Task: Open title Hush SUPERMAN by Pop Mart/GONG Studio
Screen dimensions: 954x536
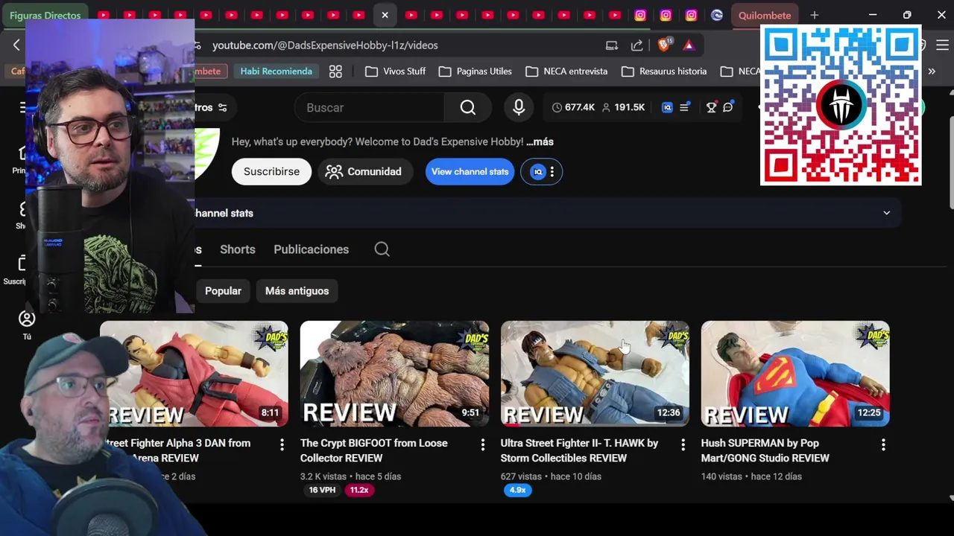Action: 765,450
